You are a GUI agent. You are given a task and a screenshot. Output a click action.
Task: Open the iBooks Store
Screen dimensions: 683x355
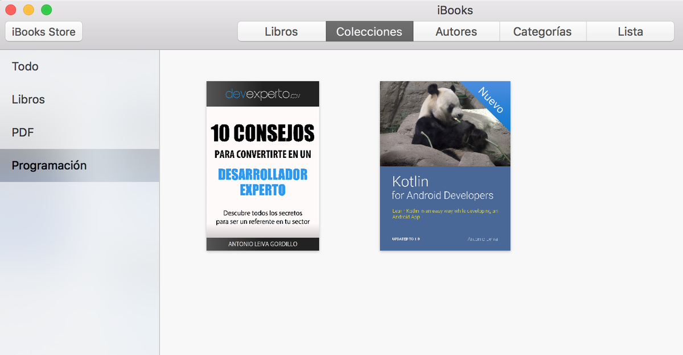tap(44, 32)
